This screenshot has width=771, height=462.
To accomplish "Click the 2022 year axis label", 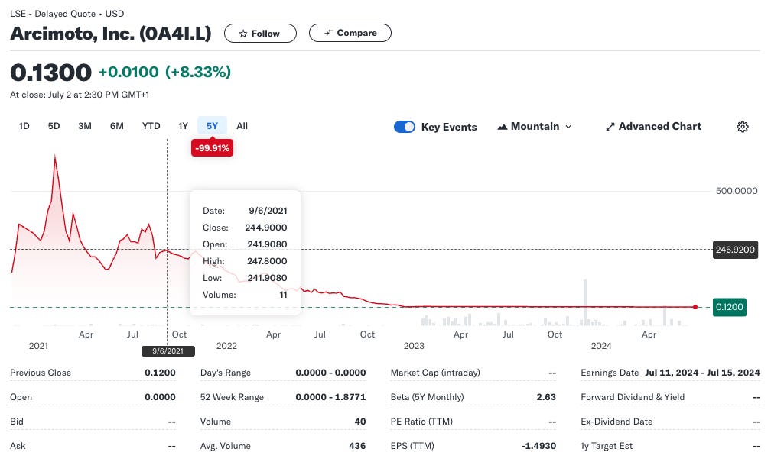I will click(x=226, y=346).
